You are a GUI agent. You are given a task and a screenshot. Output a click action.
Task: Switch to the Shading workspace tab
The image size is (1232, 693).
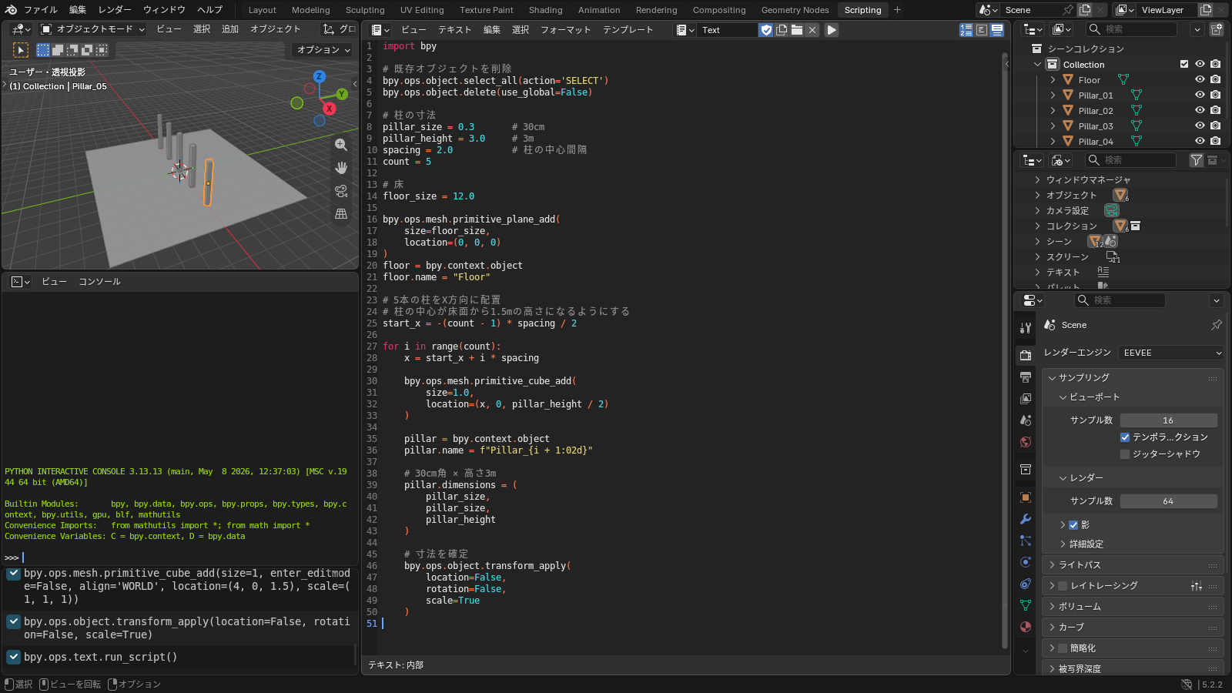[x=545, y=10]
